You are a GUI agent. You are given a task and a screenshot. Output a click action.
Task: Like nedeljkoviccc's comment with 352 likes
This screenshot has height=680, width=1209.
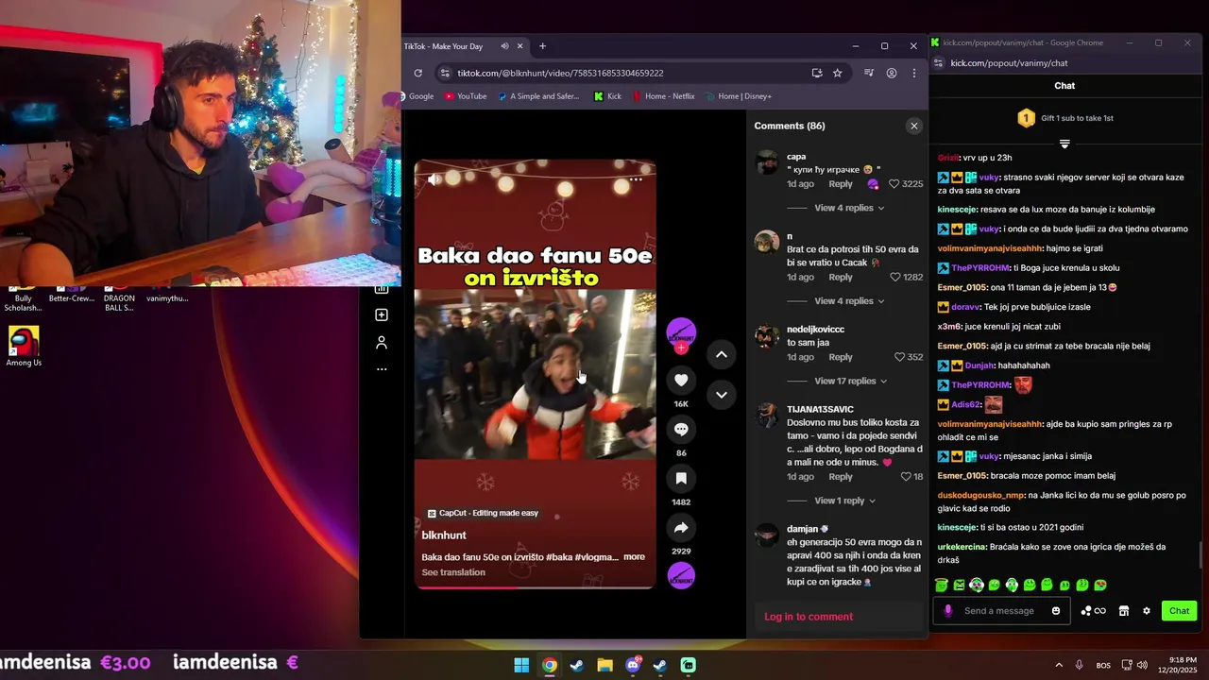[899, 357]
